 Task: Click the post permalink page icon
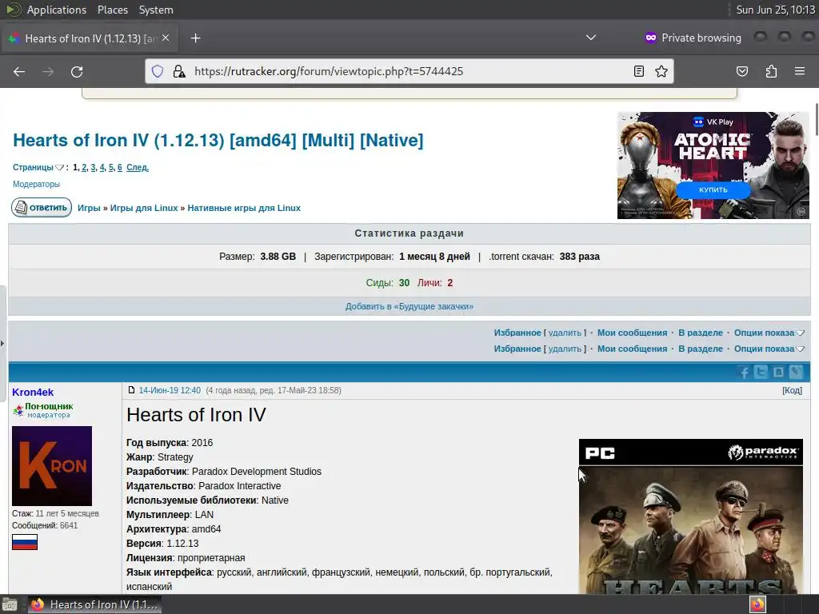132,390
